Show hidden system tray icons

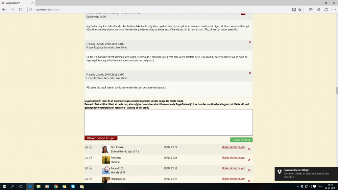298,187
